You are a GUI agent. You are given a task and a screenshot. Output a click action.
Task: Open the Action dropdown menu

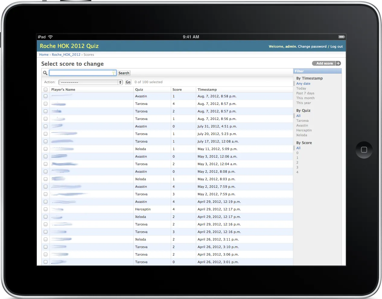(x=90, y=82)
